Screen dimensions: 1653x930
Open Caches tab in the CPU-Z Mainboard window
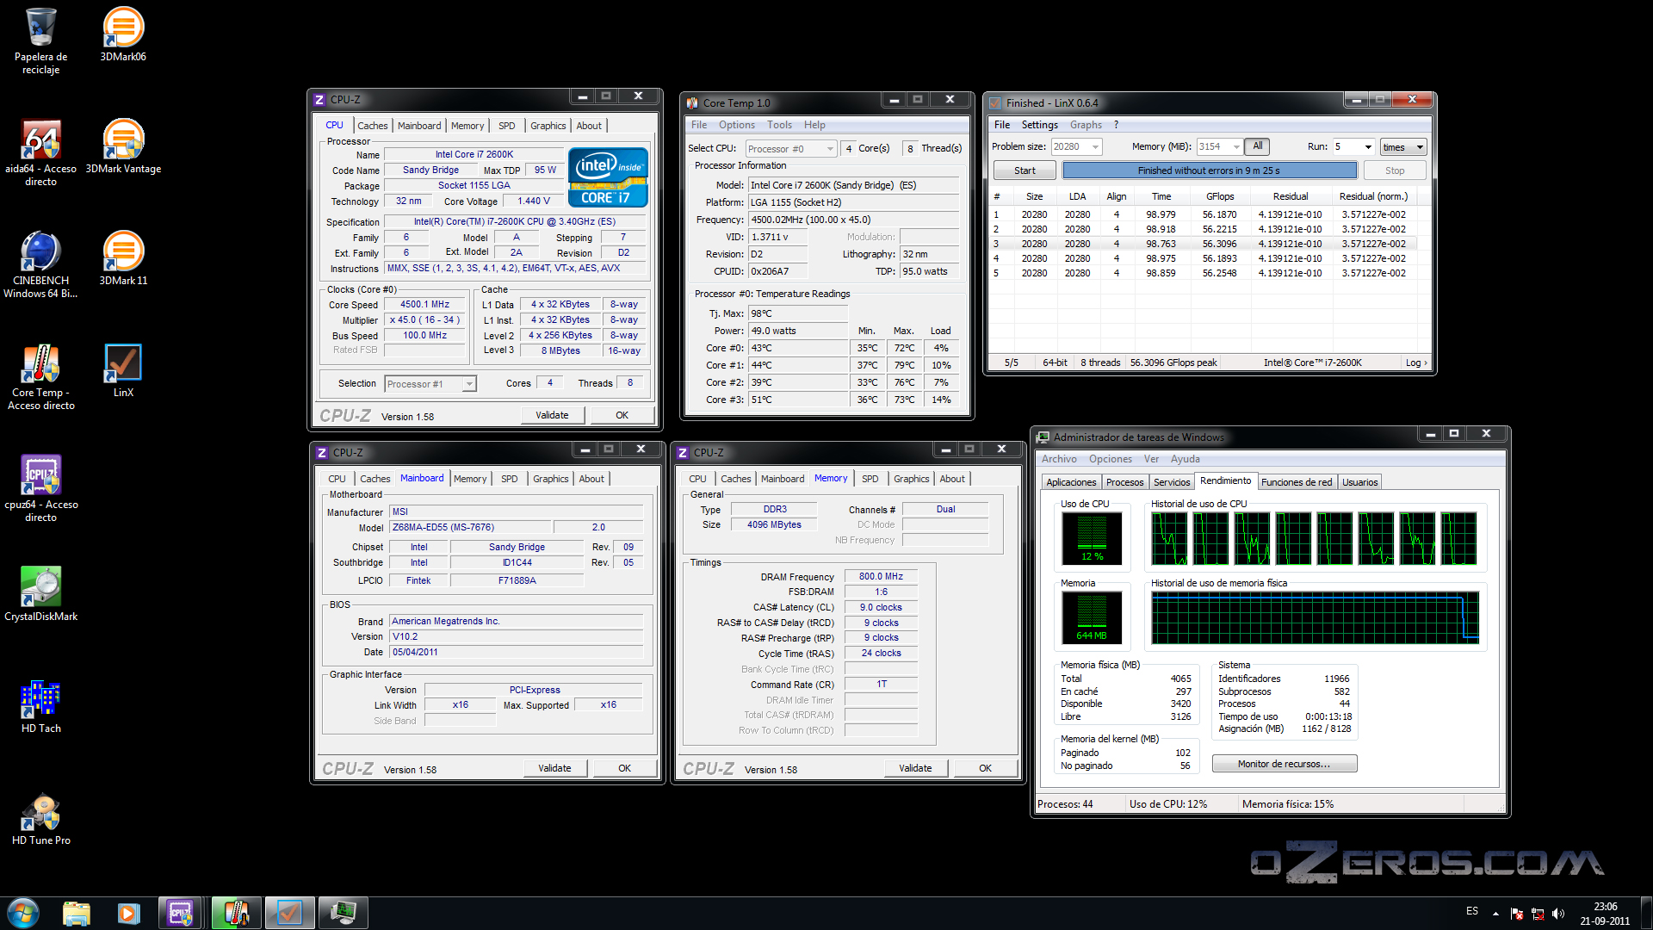(375, 479)
